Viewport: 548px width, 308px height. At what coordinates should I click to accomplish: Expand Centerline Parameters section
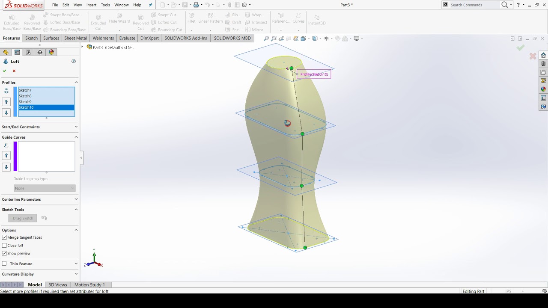pos(76,199)
